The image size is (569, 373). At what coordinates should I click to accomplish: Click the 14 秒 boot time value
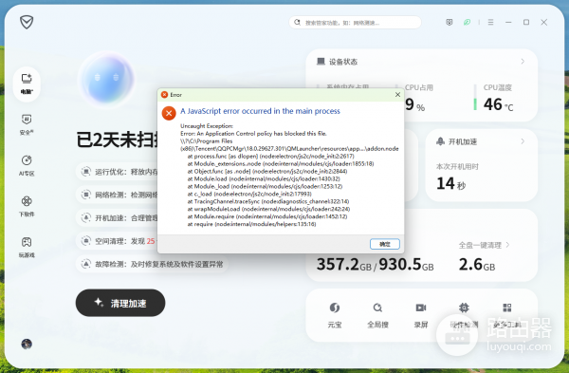tap(450, 183)
